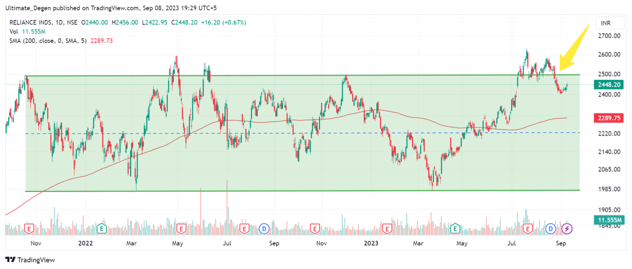Open the green earnings marker beside the 2022 label

pos(102,229)
